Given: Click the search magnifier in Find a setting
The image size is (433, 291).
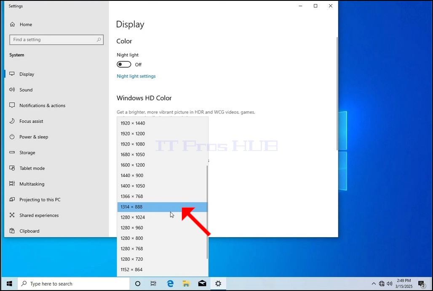Looking at the screenshot, I should pyautogui.click(x=99, y=40).
